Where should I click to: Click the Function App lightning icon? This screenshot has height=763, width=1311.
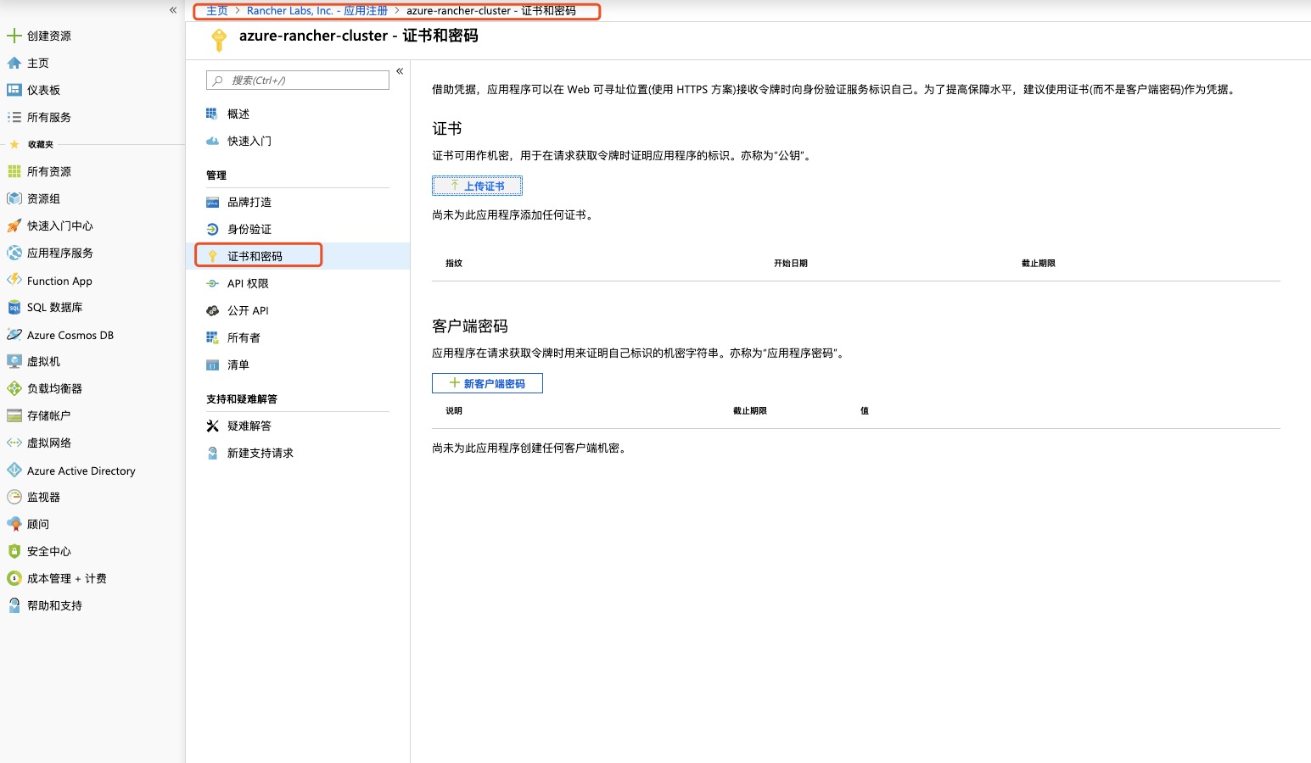[14, 280]
